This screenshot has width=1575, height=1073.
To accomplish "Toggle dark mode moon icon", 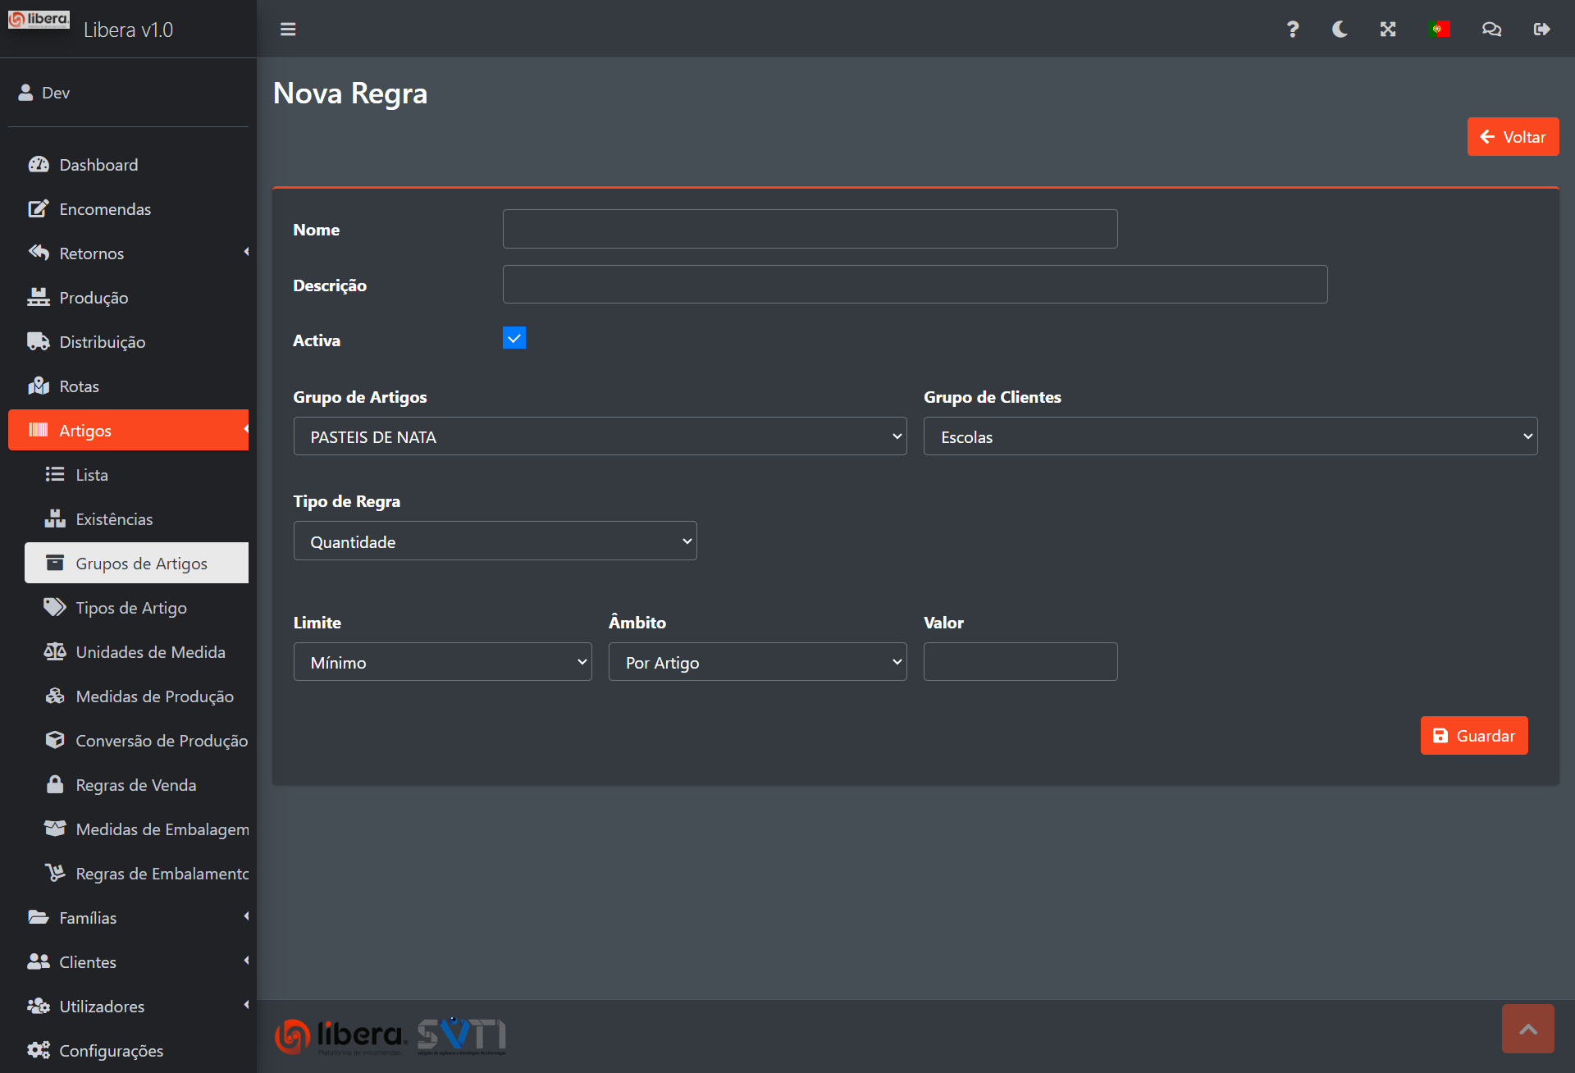I will (1340, 30).
